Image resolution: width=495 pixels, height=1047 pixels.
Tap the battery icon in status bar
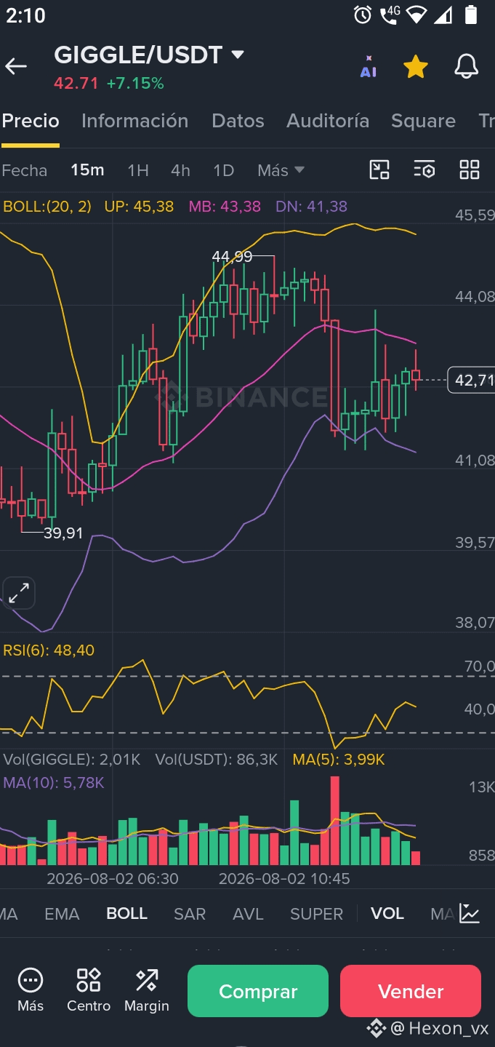471,15
